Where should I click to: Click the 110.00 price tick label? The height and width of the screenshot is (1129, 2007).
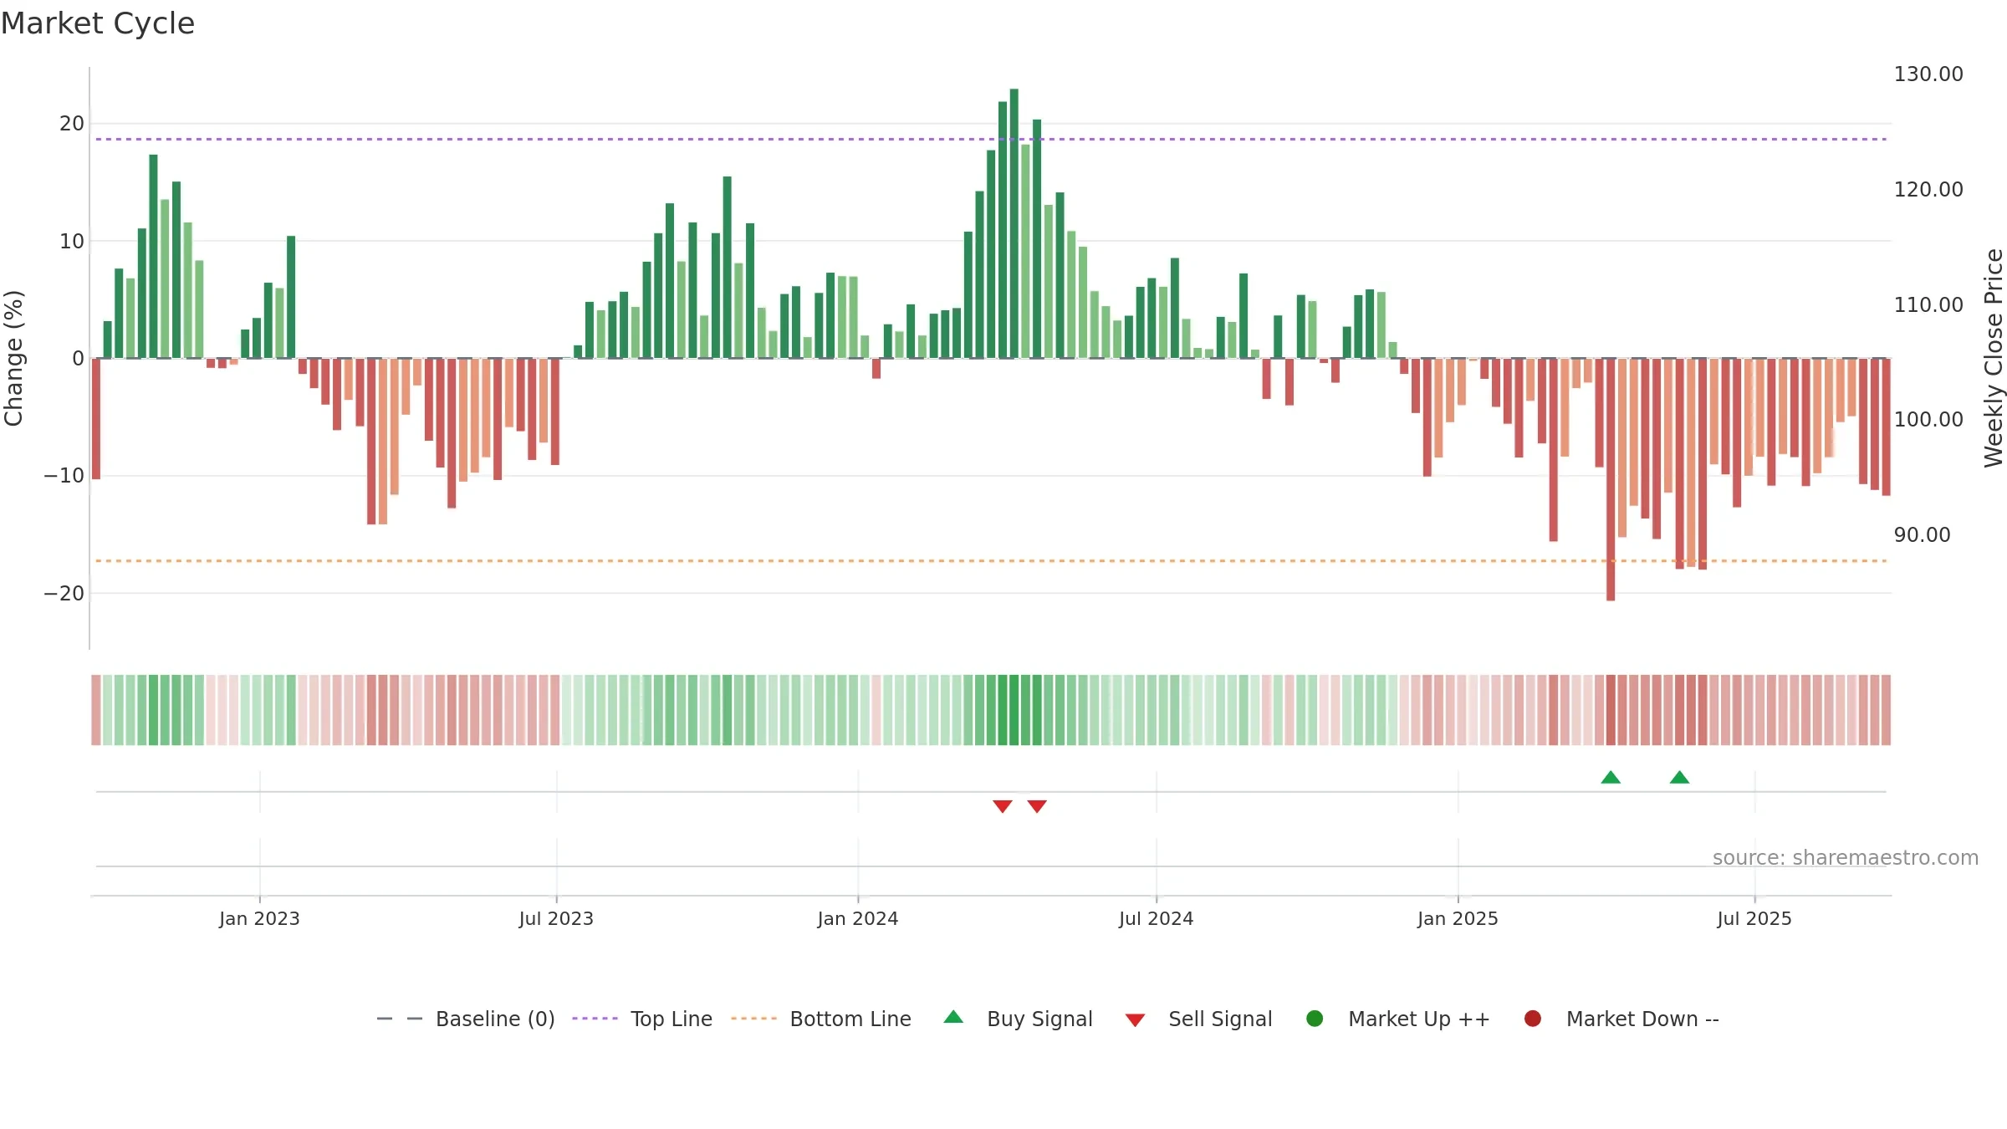(1928, 305)
